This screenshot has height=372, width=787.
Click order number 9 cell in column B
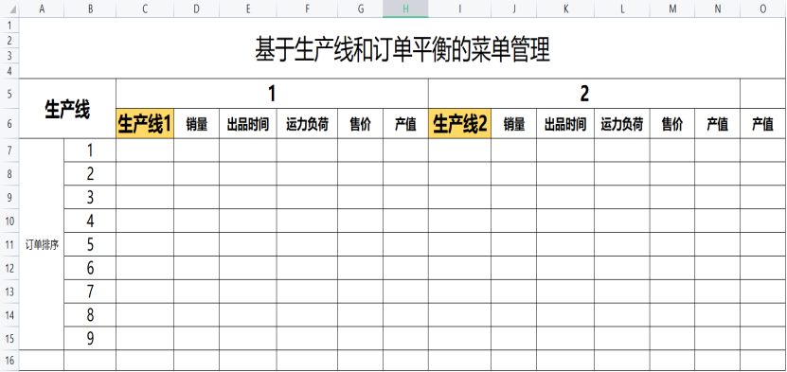90,339
